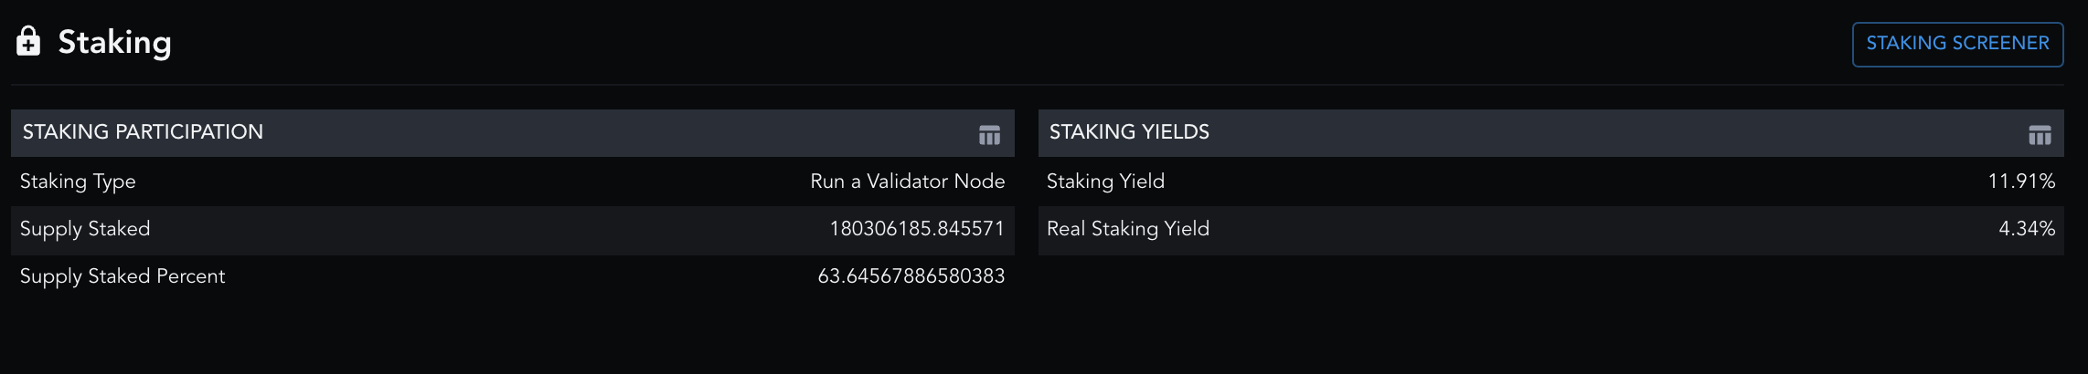This screenshot has width=2088, height=374.
Task: Click the Run a Validator Node value
Action: [907, 182]
